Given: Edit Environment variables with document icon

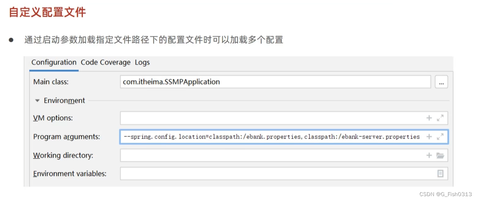Looking at the screenshot, I should (440, 173).
